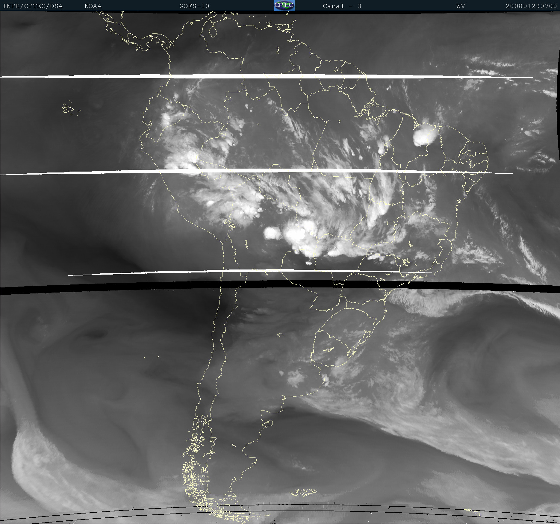This screenshot has height=524, width=560.
Task: Click the timestamp 200801290700
Action: [531, 6]
